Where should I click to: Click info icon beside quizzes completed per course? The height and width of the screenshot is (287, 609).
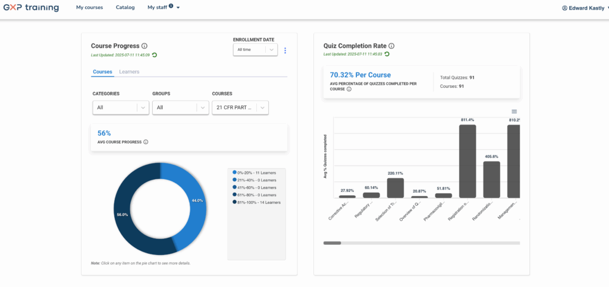click(349, 89)
